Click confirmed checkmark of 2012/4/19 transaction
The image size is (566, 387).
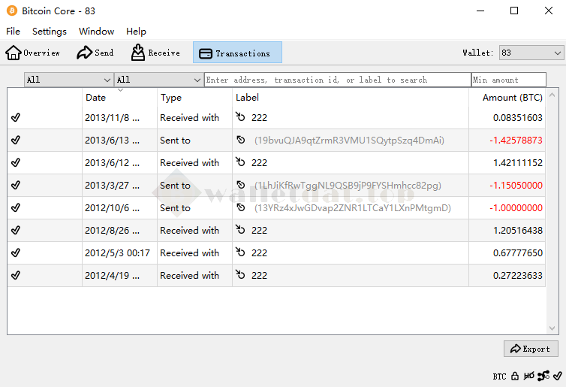point(16,276)
